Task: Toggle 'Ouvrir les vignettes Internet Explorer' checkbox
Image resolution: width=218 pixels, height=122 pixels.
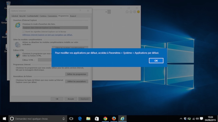Action: pos(23,32)
